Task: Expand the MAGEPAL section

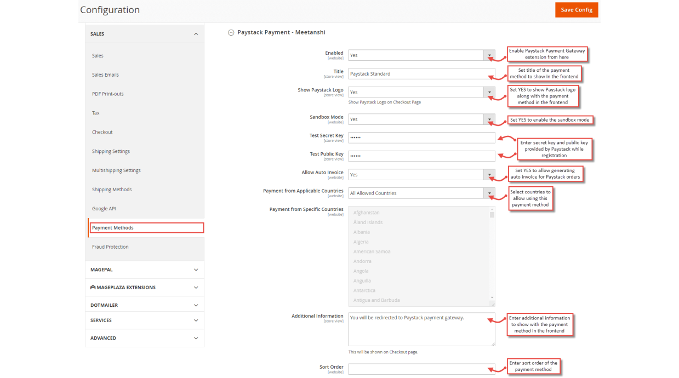Action: 145,270
